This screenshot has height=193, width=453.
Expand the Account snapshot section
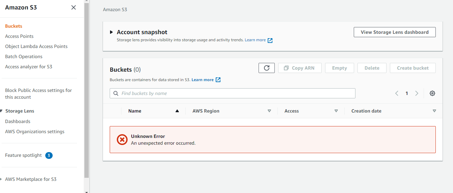[x=111, y=32]
